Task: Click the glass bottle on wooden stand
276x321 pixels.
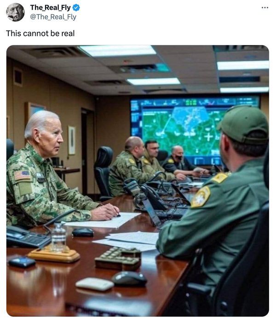Action: click(58, 237)
